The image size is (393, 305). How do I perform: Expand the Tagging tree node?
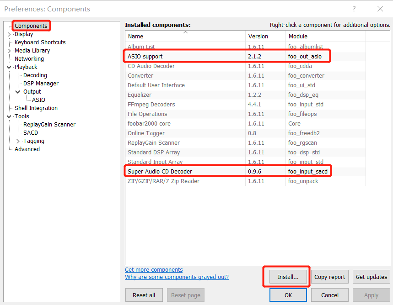[18, 141]
